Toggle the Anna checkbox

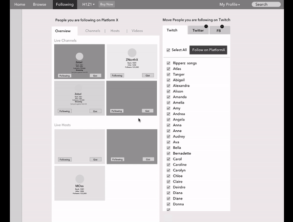click(x=168, y=125)
